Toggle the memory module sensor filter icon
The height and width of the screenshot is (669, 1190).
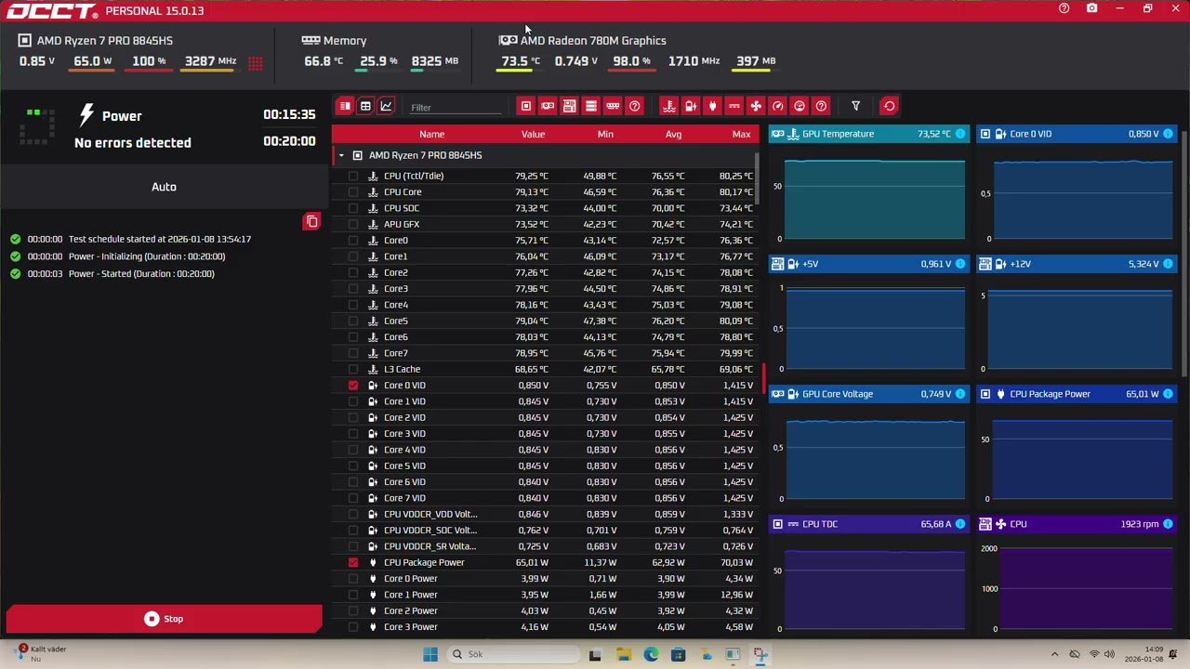(613, 106)
